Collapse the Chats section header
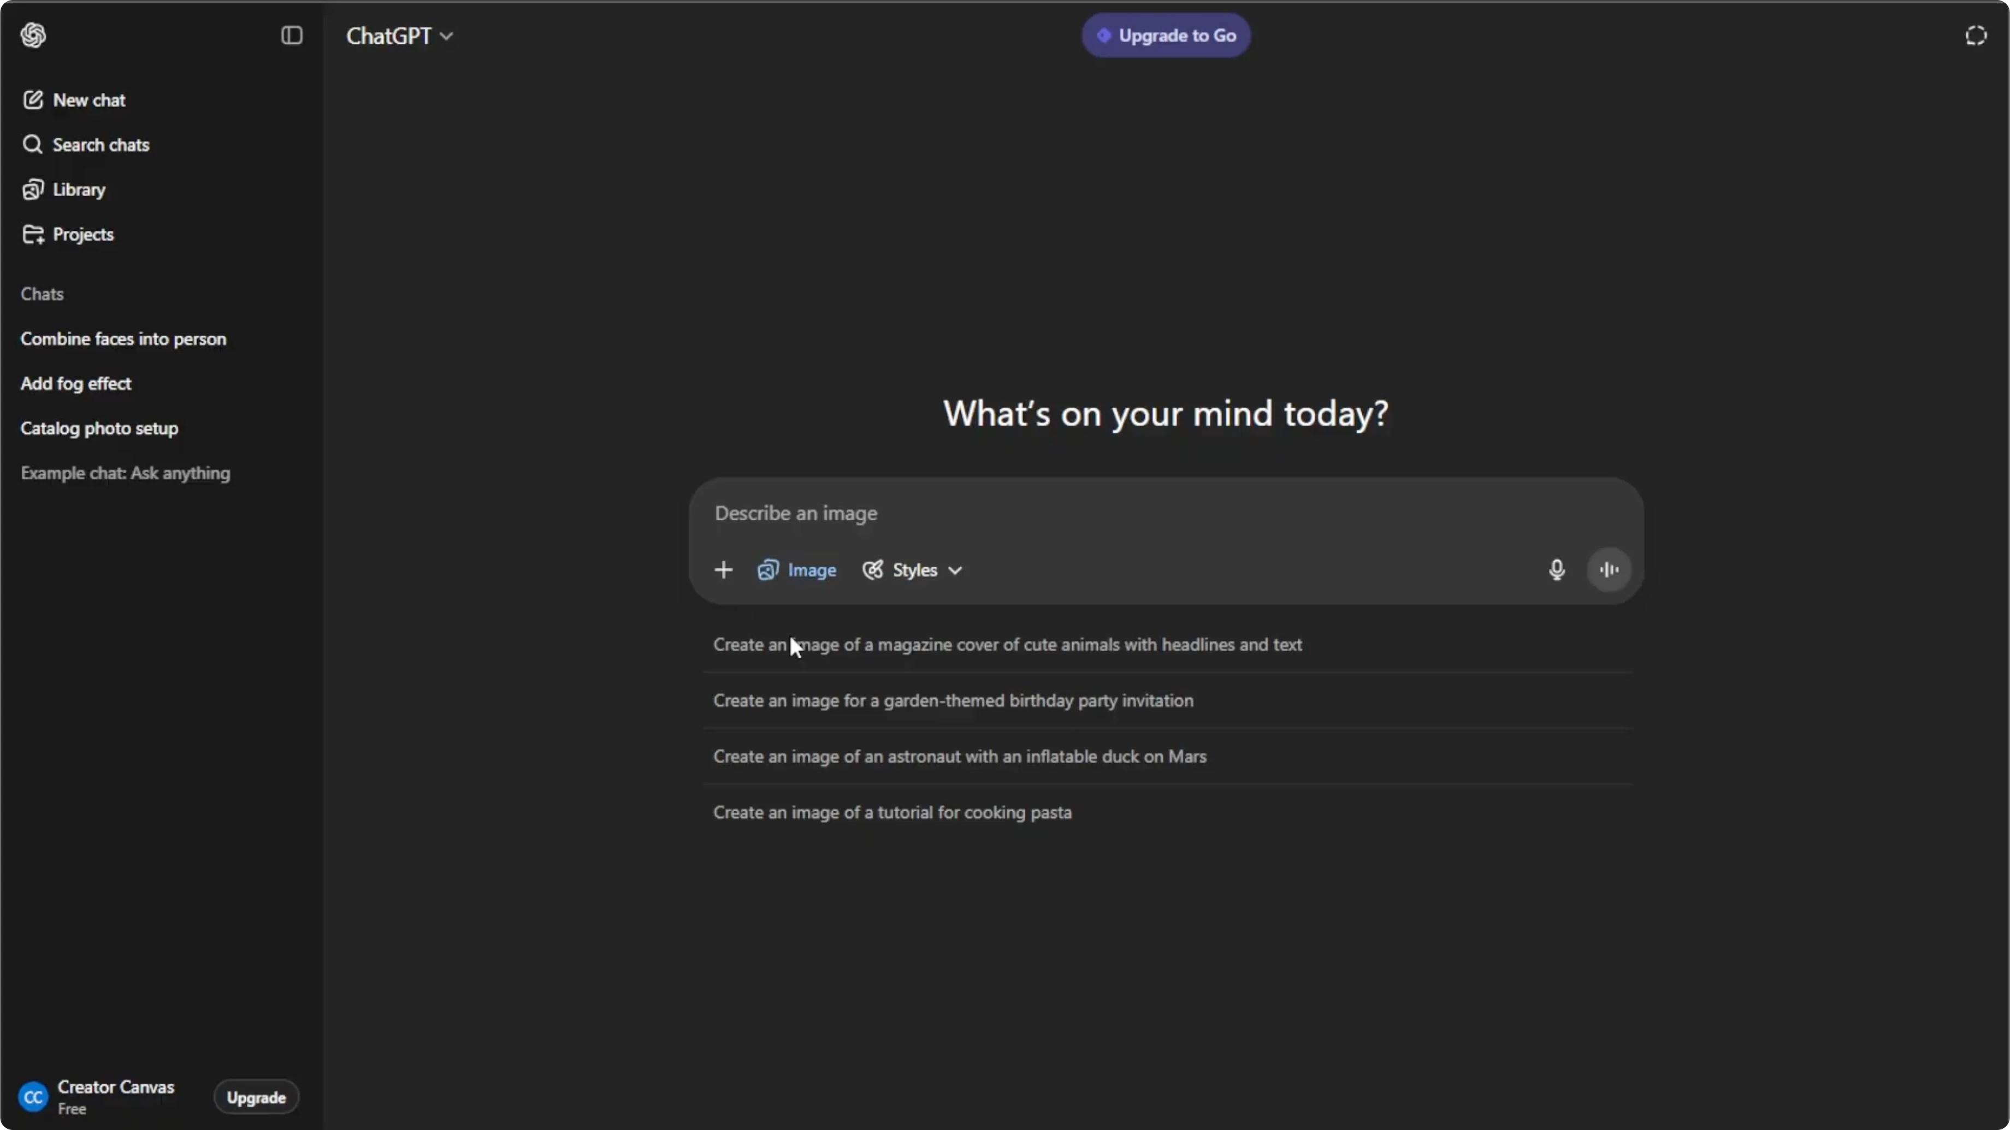 [42, 294]
